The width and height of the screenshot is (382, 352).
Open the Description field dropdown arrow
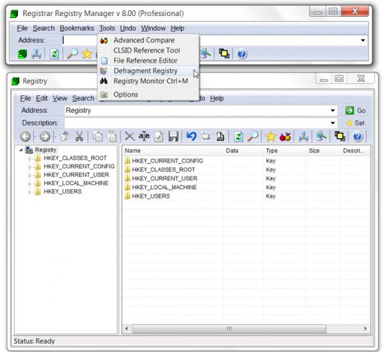[x=333, y=123]
